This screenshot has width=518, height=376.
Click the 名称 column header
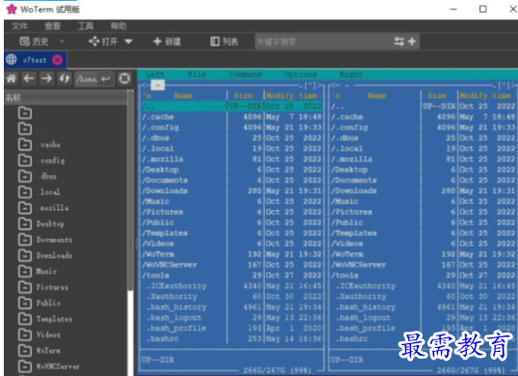pos(65,97)
